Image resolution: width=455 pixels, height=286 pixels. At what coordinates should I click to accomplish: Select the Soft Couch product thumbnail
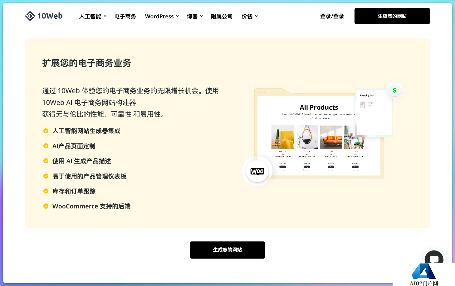coord(331,137)
